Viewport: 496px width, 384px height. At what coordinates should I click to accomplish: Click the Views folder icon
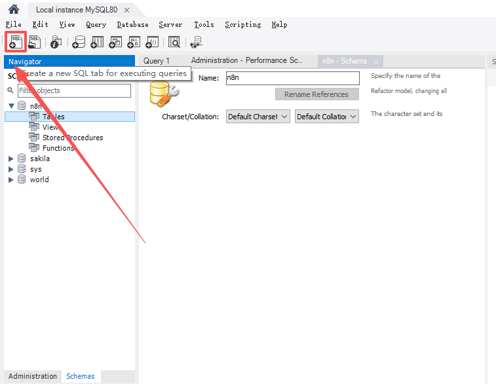tap(34, 126)
